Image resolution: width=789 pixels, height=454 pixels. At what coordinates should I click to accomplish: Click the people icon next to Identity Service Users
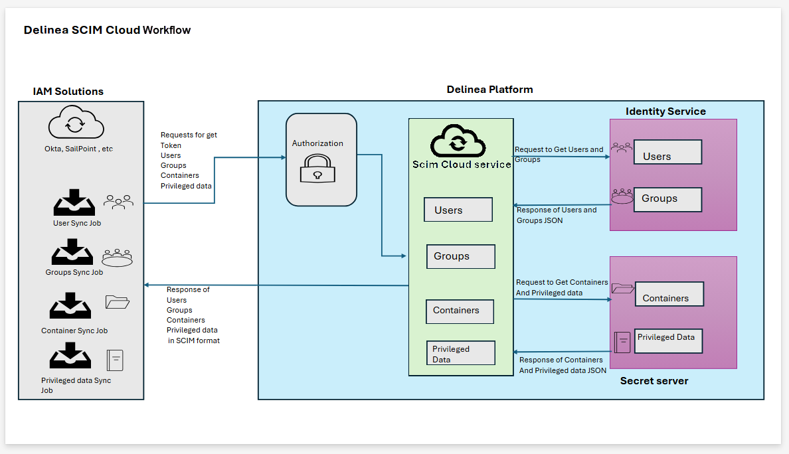point(621,148)
